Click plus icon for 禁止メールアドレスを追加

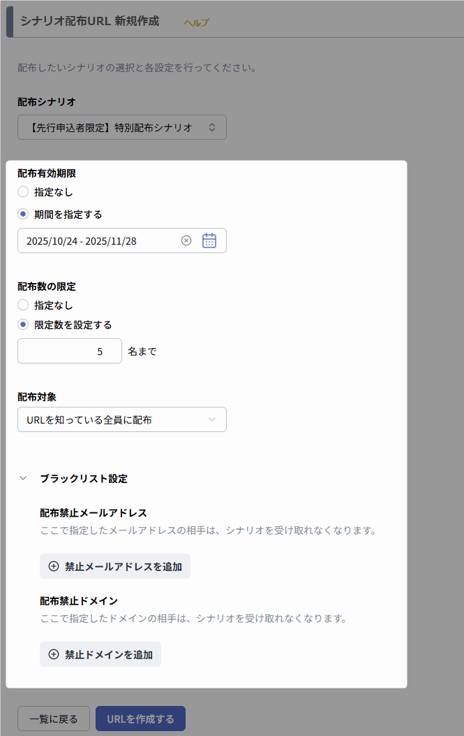tap(54, 566)
